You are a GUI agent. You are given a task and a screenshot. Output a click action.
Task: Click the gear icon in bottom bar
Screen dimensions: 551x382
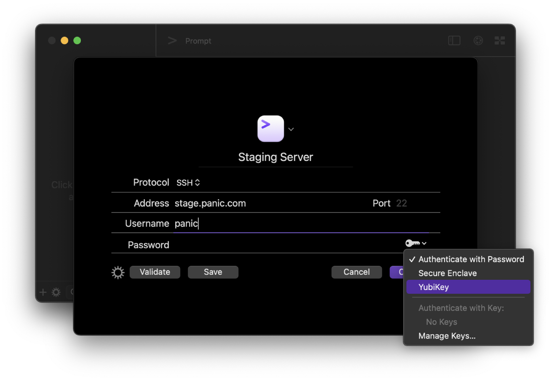pyautogui.click(x=56, y=292)
